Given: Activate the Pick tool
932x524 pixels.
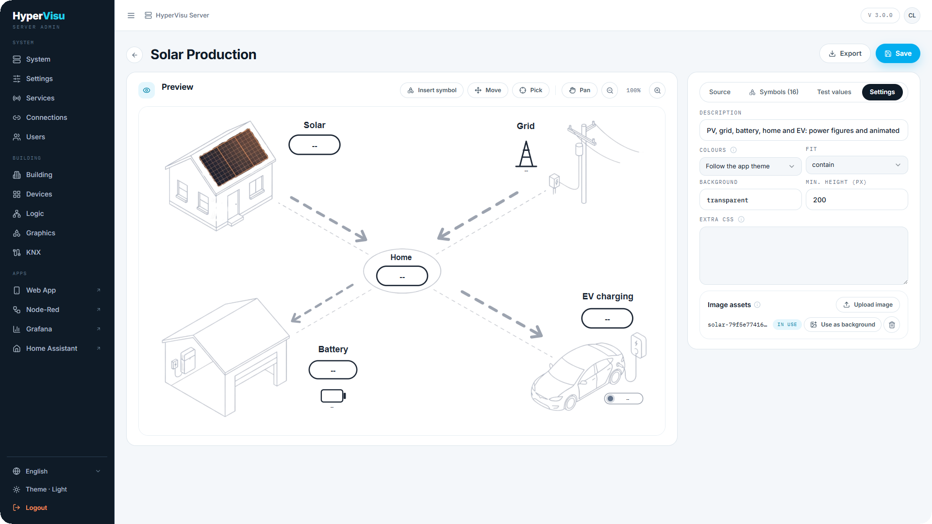Looking at the screenshot, I should pos(531,90).
